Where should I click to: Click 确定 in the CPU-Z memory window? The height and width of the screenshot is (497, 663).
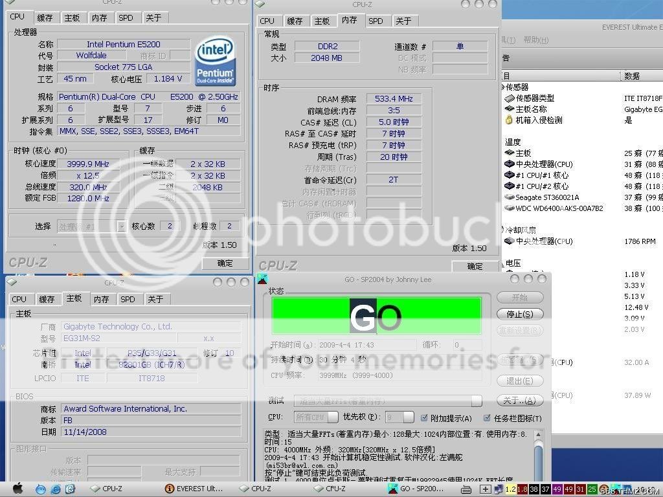tap(475, 266)
